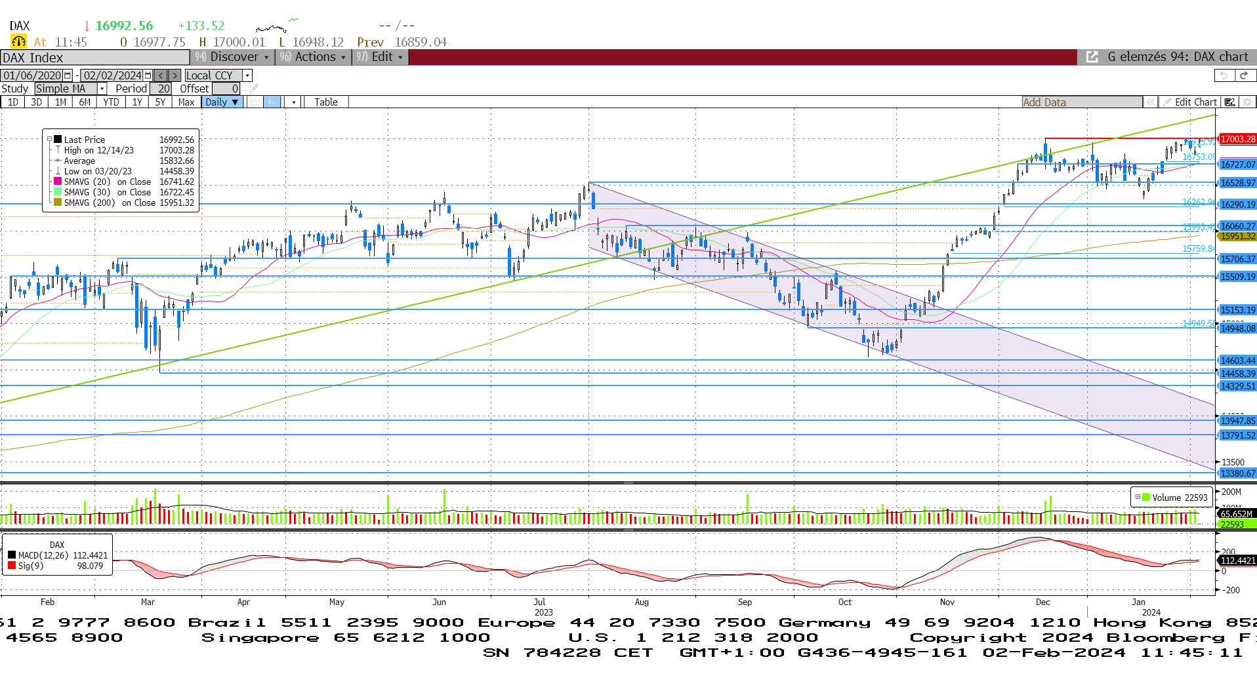Click the 65.652M volume axis label
1257x689 pixels.
pos(1237,514)
